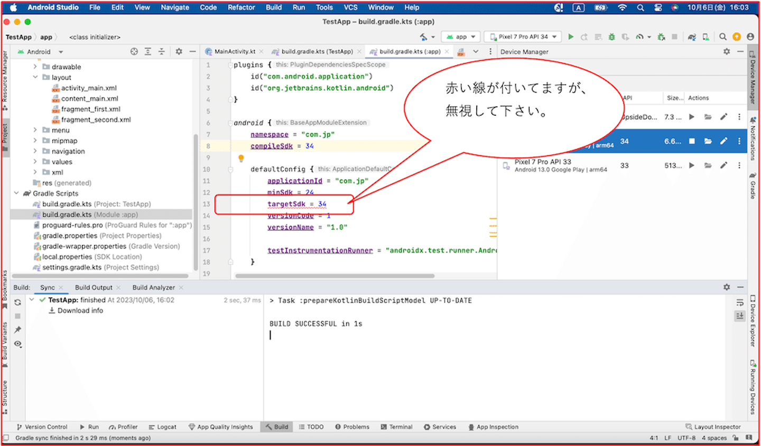Edit the Pixel 7 Pro API 33 device
The image size is (761, 446).
[723, 165]
